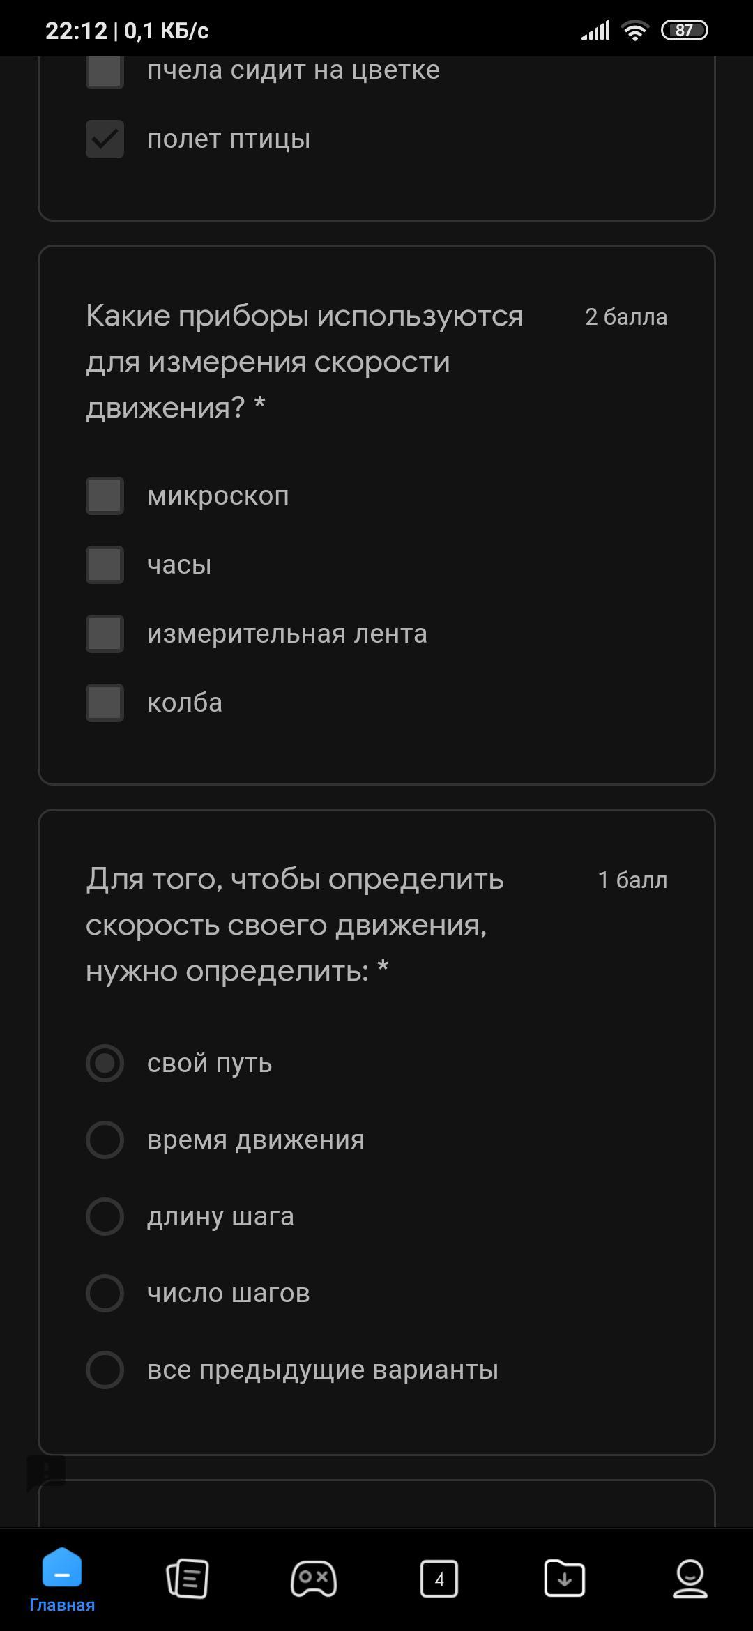Choose the длину шага radio option
753x1631 pixels.
tap(105, 1216)
